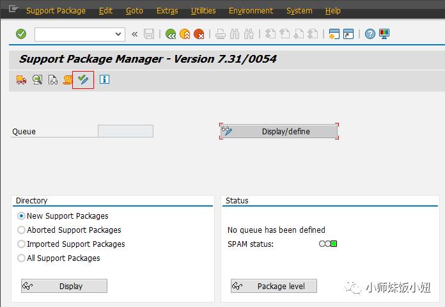Click the Display/define button
This screenshot has height=307, width=445.
pyautogui.click(x=279, y=131)
